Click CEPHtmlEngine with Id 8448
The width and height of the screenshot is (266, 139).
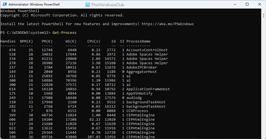point(141,115)
